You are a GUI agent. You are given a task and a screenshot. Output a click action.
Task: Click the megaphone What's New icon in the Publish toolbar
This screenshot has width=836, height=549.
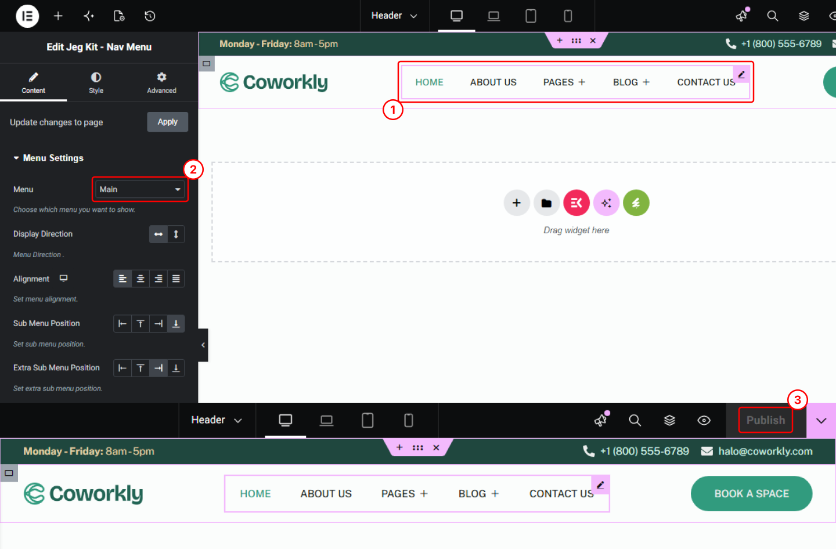601,420
